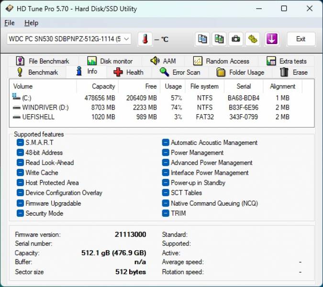The image size is (323, 287).
Task: Sort by the Free column header
Action: tap(139, 86)
